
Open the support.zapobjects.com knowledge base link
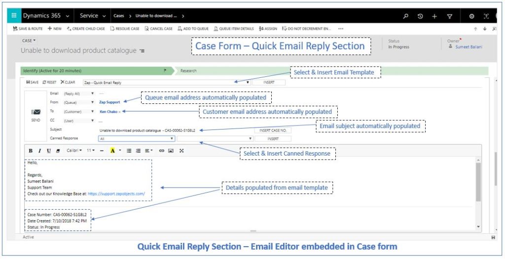[116, 194]
